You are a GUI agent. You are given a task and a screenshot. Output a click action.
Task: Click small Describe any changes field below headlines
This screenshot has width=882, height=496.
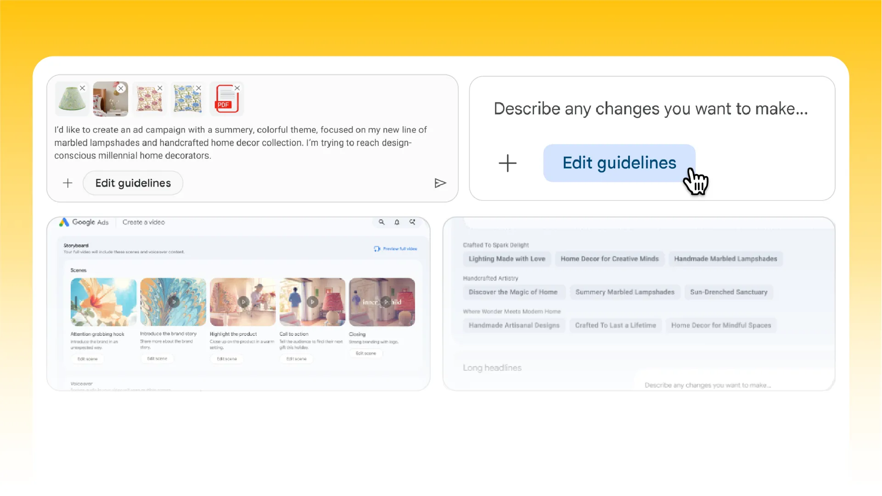(708, 385)
